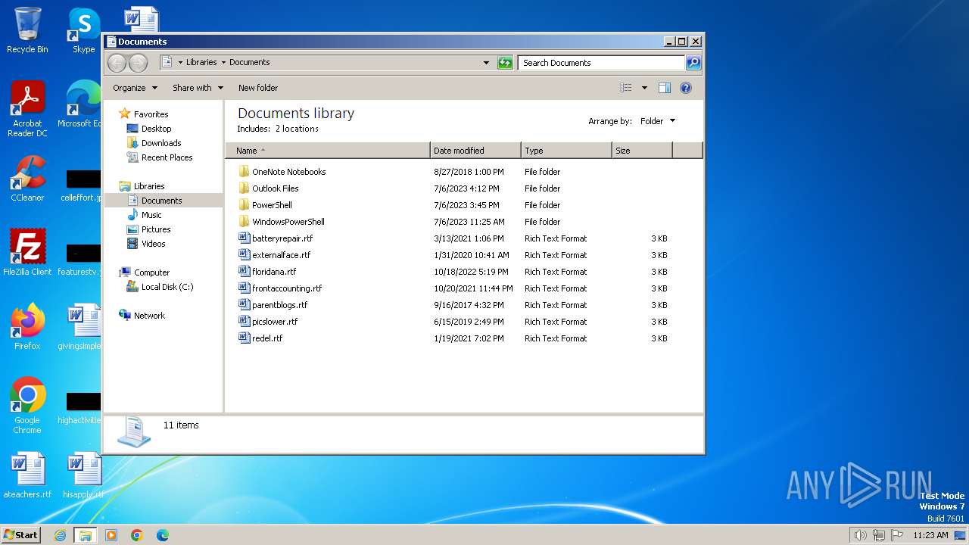Screen dimensions: 969x545
Task: Click the Search magnifier icon
Action: [x=693, y=63]
